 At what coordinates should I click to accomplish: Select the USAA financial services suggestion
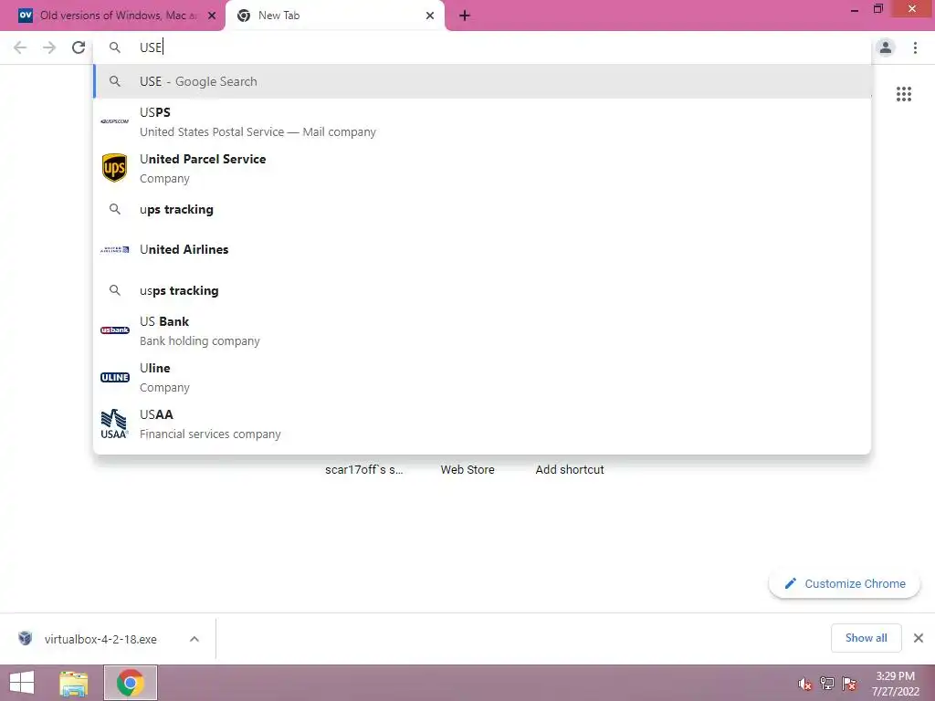tap(482, 424)
